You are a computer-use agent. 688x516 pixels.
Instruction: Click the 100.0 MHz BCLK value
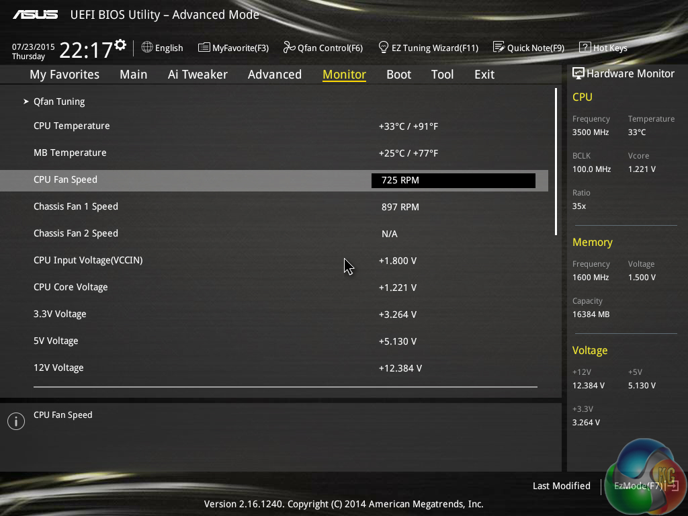pos(591,169)
